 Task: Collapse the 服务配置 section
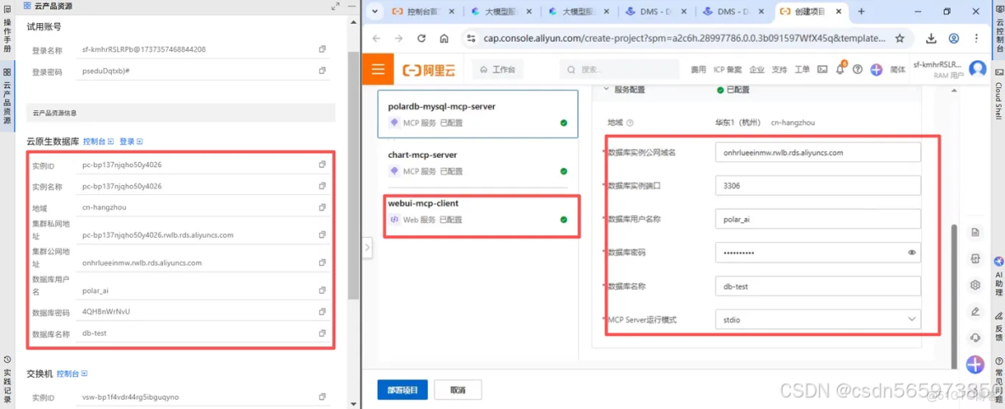click(x=607, y=90)
